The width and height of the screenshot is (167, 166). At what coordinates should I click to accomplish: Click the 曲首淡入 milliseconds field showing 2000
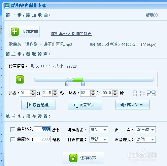click(42, 129)
